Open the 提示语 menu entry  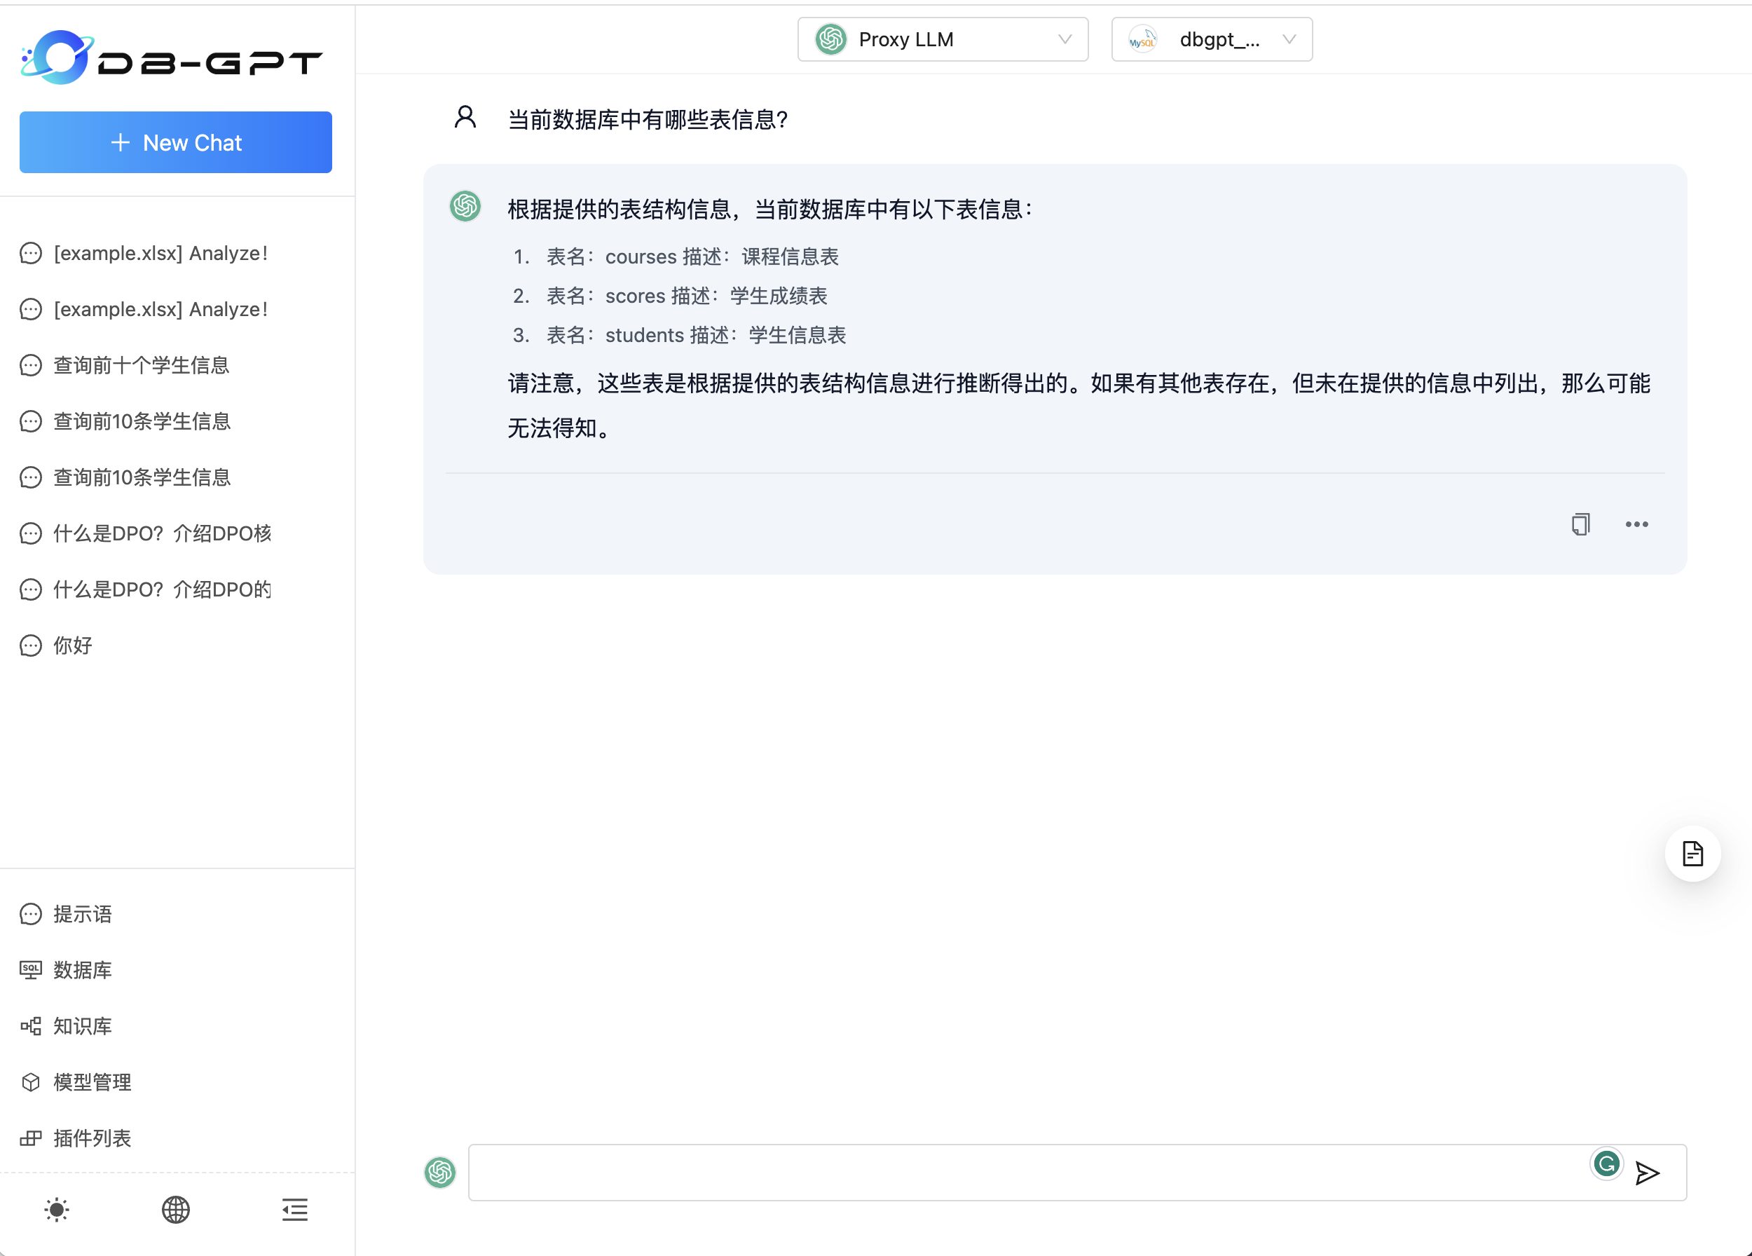[82, 914]
